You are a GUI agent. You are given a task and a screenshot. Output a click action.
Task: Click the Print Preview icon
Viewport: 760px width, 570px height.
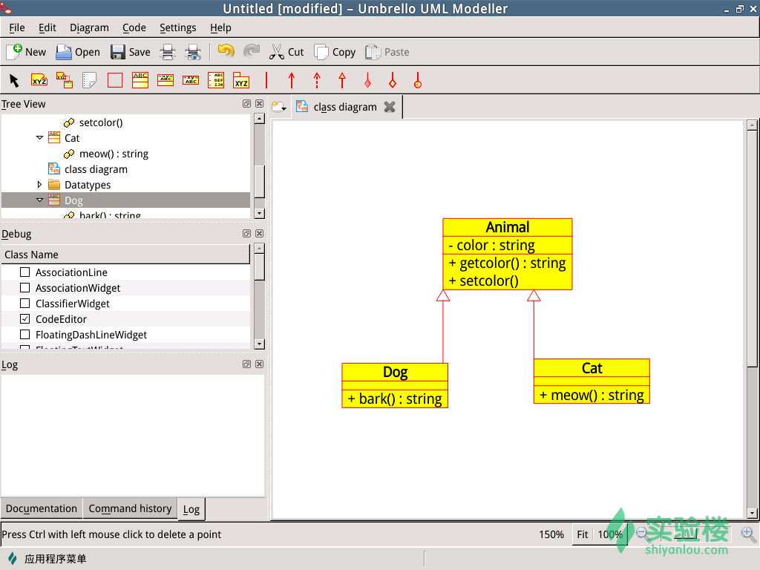click(x=193, y=52)
